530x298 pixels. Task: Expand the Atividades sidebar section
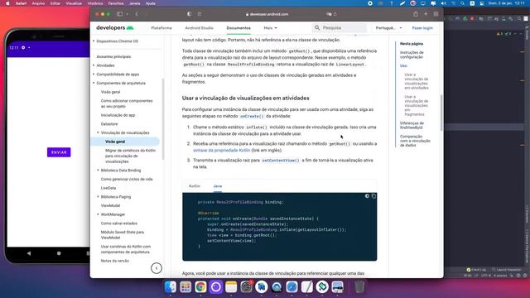pyautogui.click(x=94, y=65)
